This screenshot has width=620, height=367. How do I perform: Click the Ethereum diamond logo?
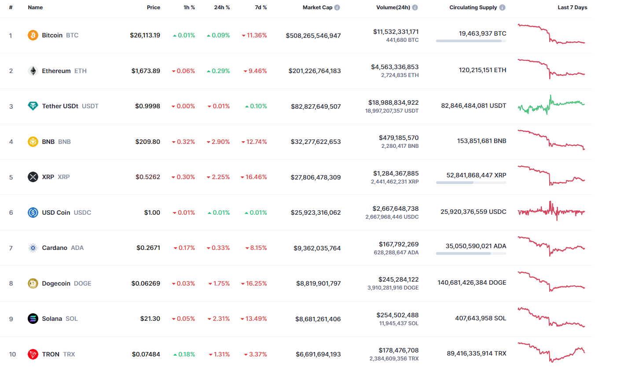point(33,71)
